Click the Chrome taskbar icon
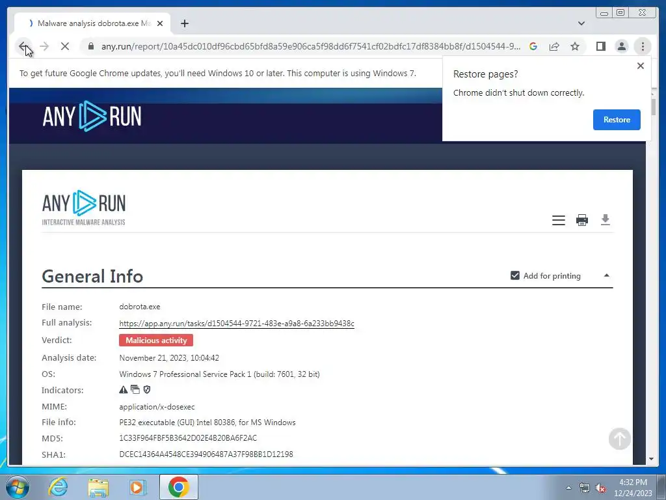The width and height of the screenshot is (666, 500). coord(178,487)
